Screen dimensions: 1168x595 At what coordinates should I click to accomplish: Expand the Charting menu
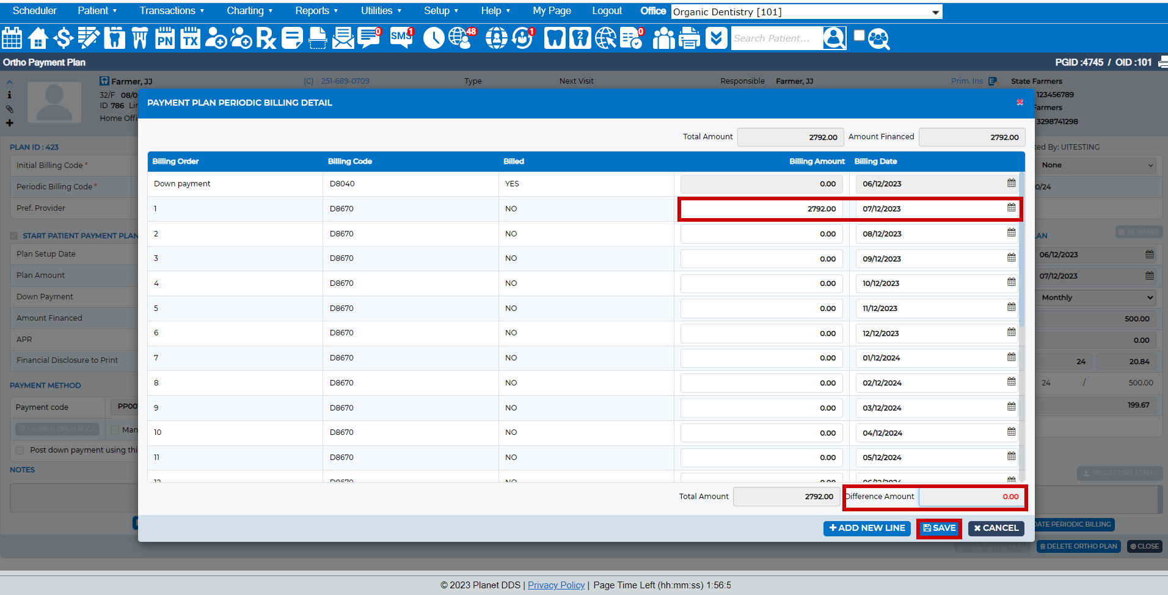[x=249, y=10]
